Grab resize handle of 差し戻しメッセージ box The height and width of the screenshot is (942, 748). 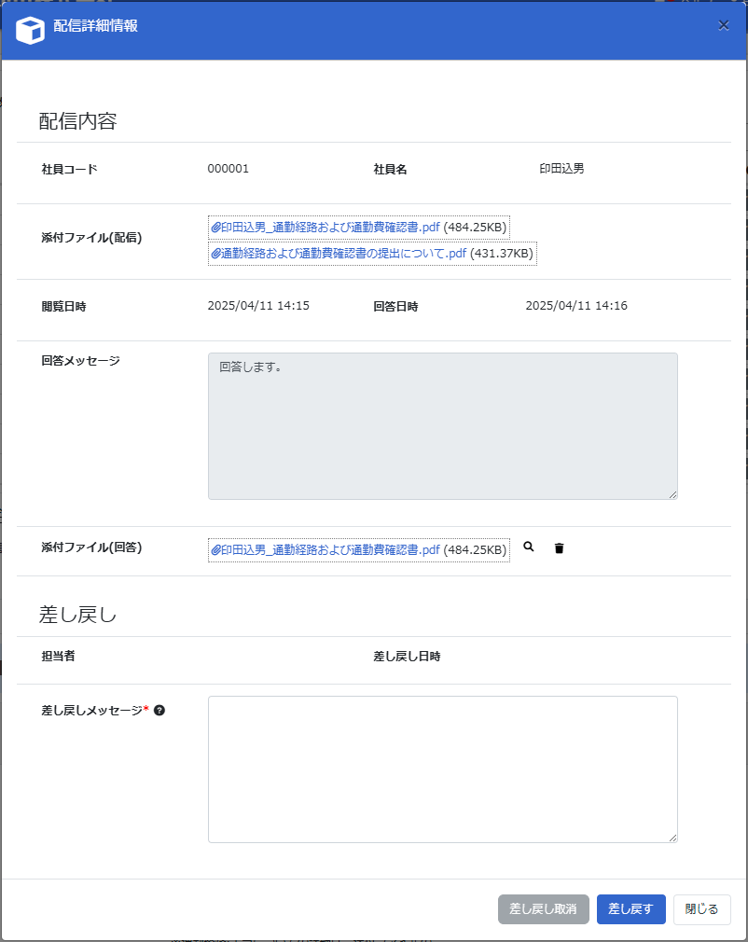coord(672,838)
